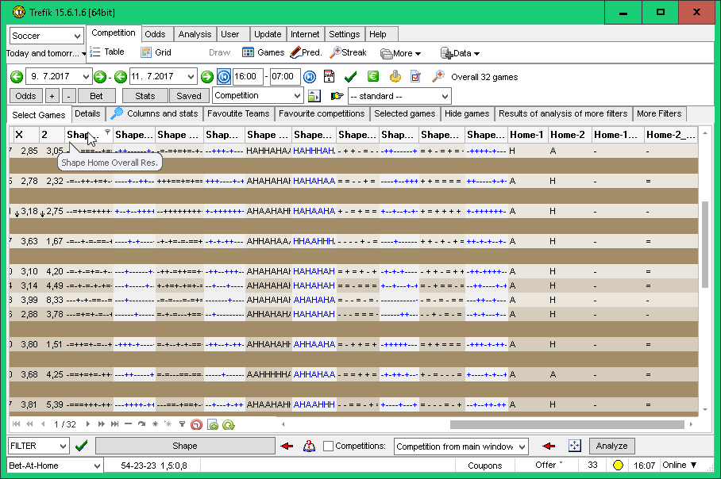Click the green arrow before the start date
Screen dimensions: 721x479
click(x=17, y=77)
